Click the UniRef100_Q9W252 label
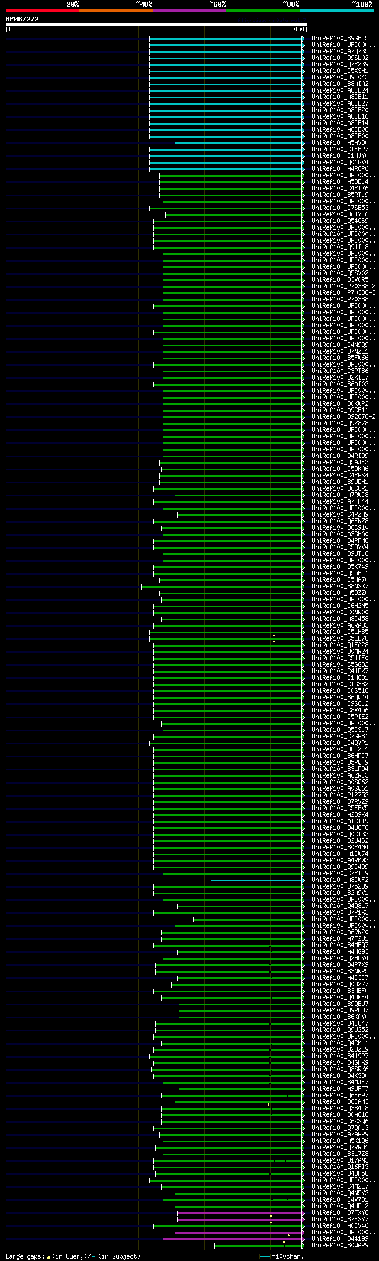This screenshot has width=379, height=1261. pyautogui.click(x=341, y=1030)
